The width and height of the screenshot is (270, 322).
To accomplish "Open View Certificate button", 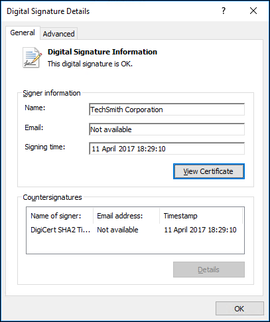I will click(209, 171).
